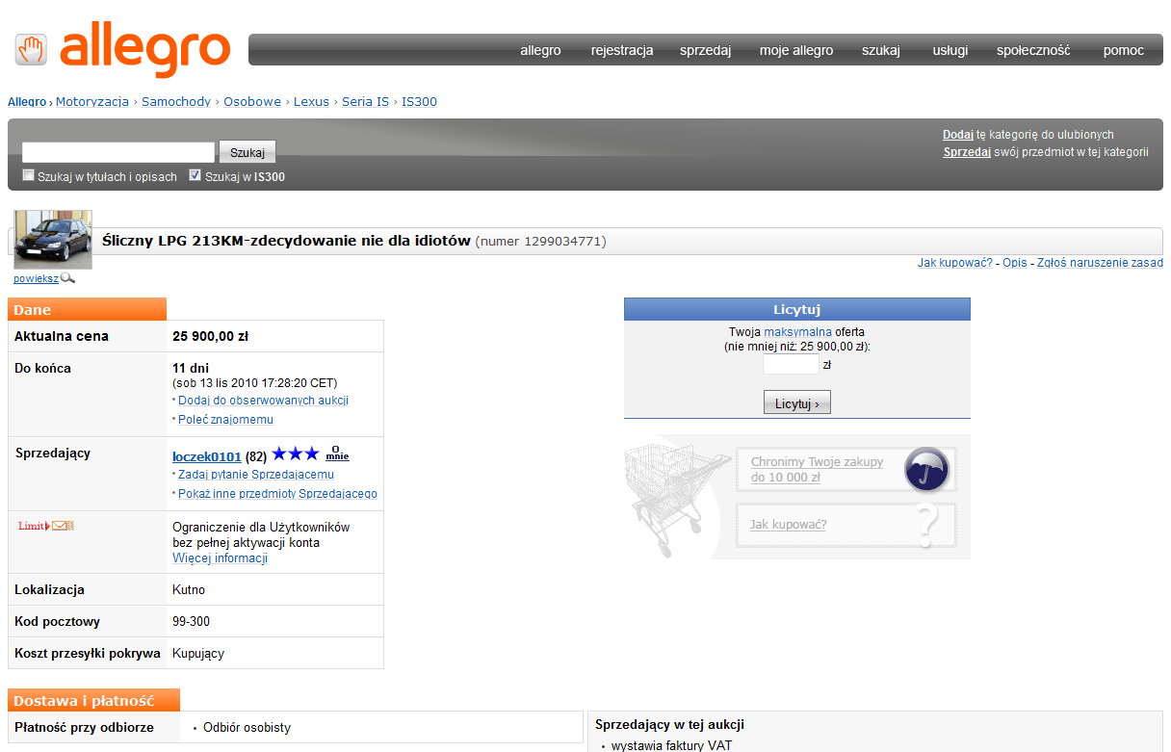This screenshot has width=1171, height=752.
Task: Open 'rejestracja' in top menu
Action: tap(622, 50)
